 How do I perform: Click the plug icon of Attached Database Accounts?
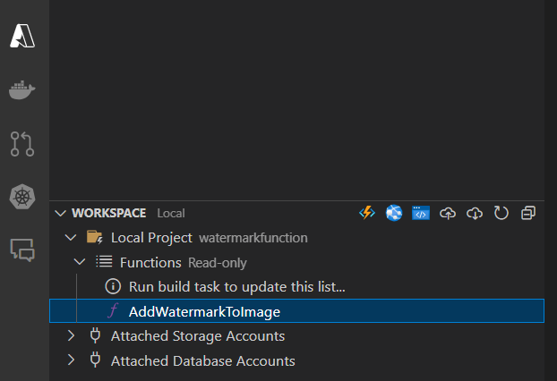[95, 360]
